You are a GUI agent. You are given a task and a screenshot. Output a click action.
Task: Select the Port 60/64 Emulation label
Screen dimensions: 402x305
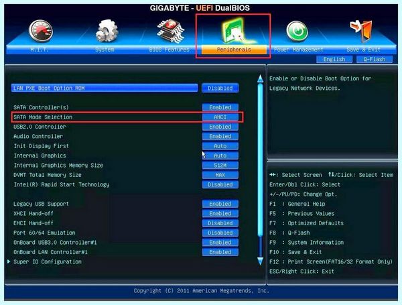(44, 233)
